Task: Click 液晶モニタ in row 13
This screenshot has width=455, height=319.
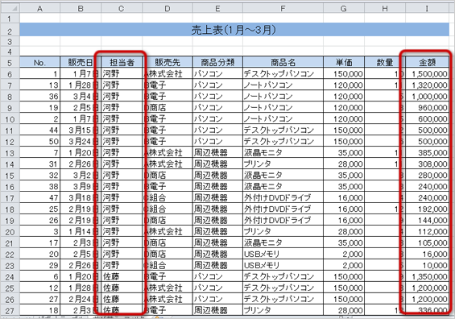Action: click(283, 153)
